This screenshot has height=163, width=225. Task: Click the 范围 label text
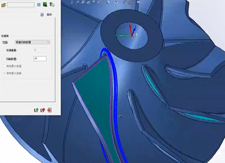[x=5, y=42]
